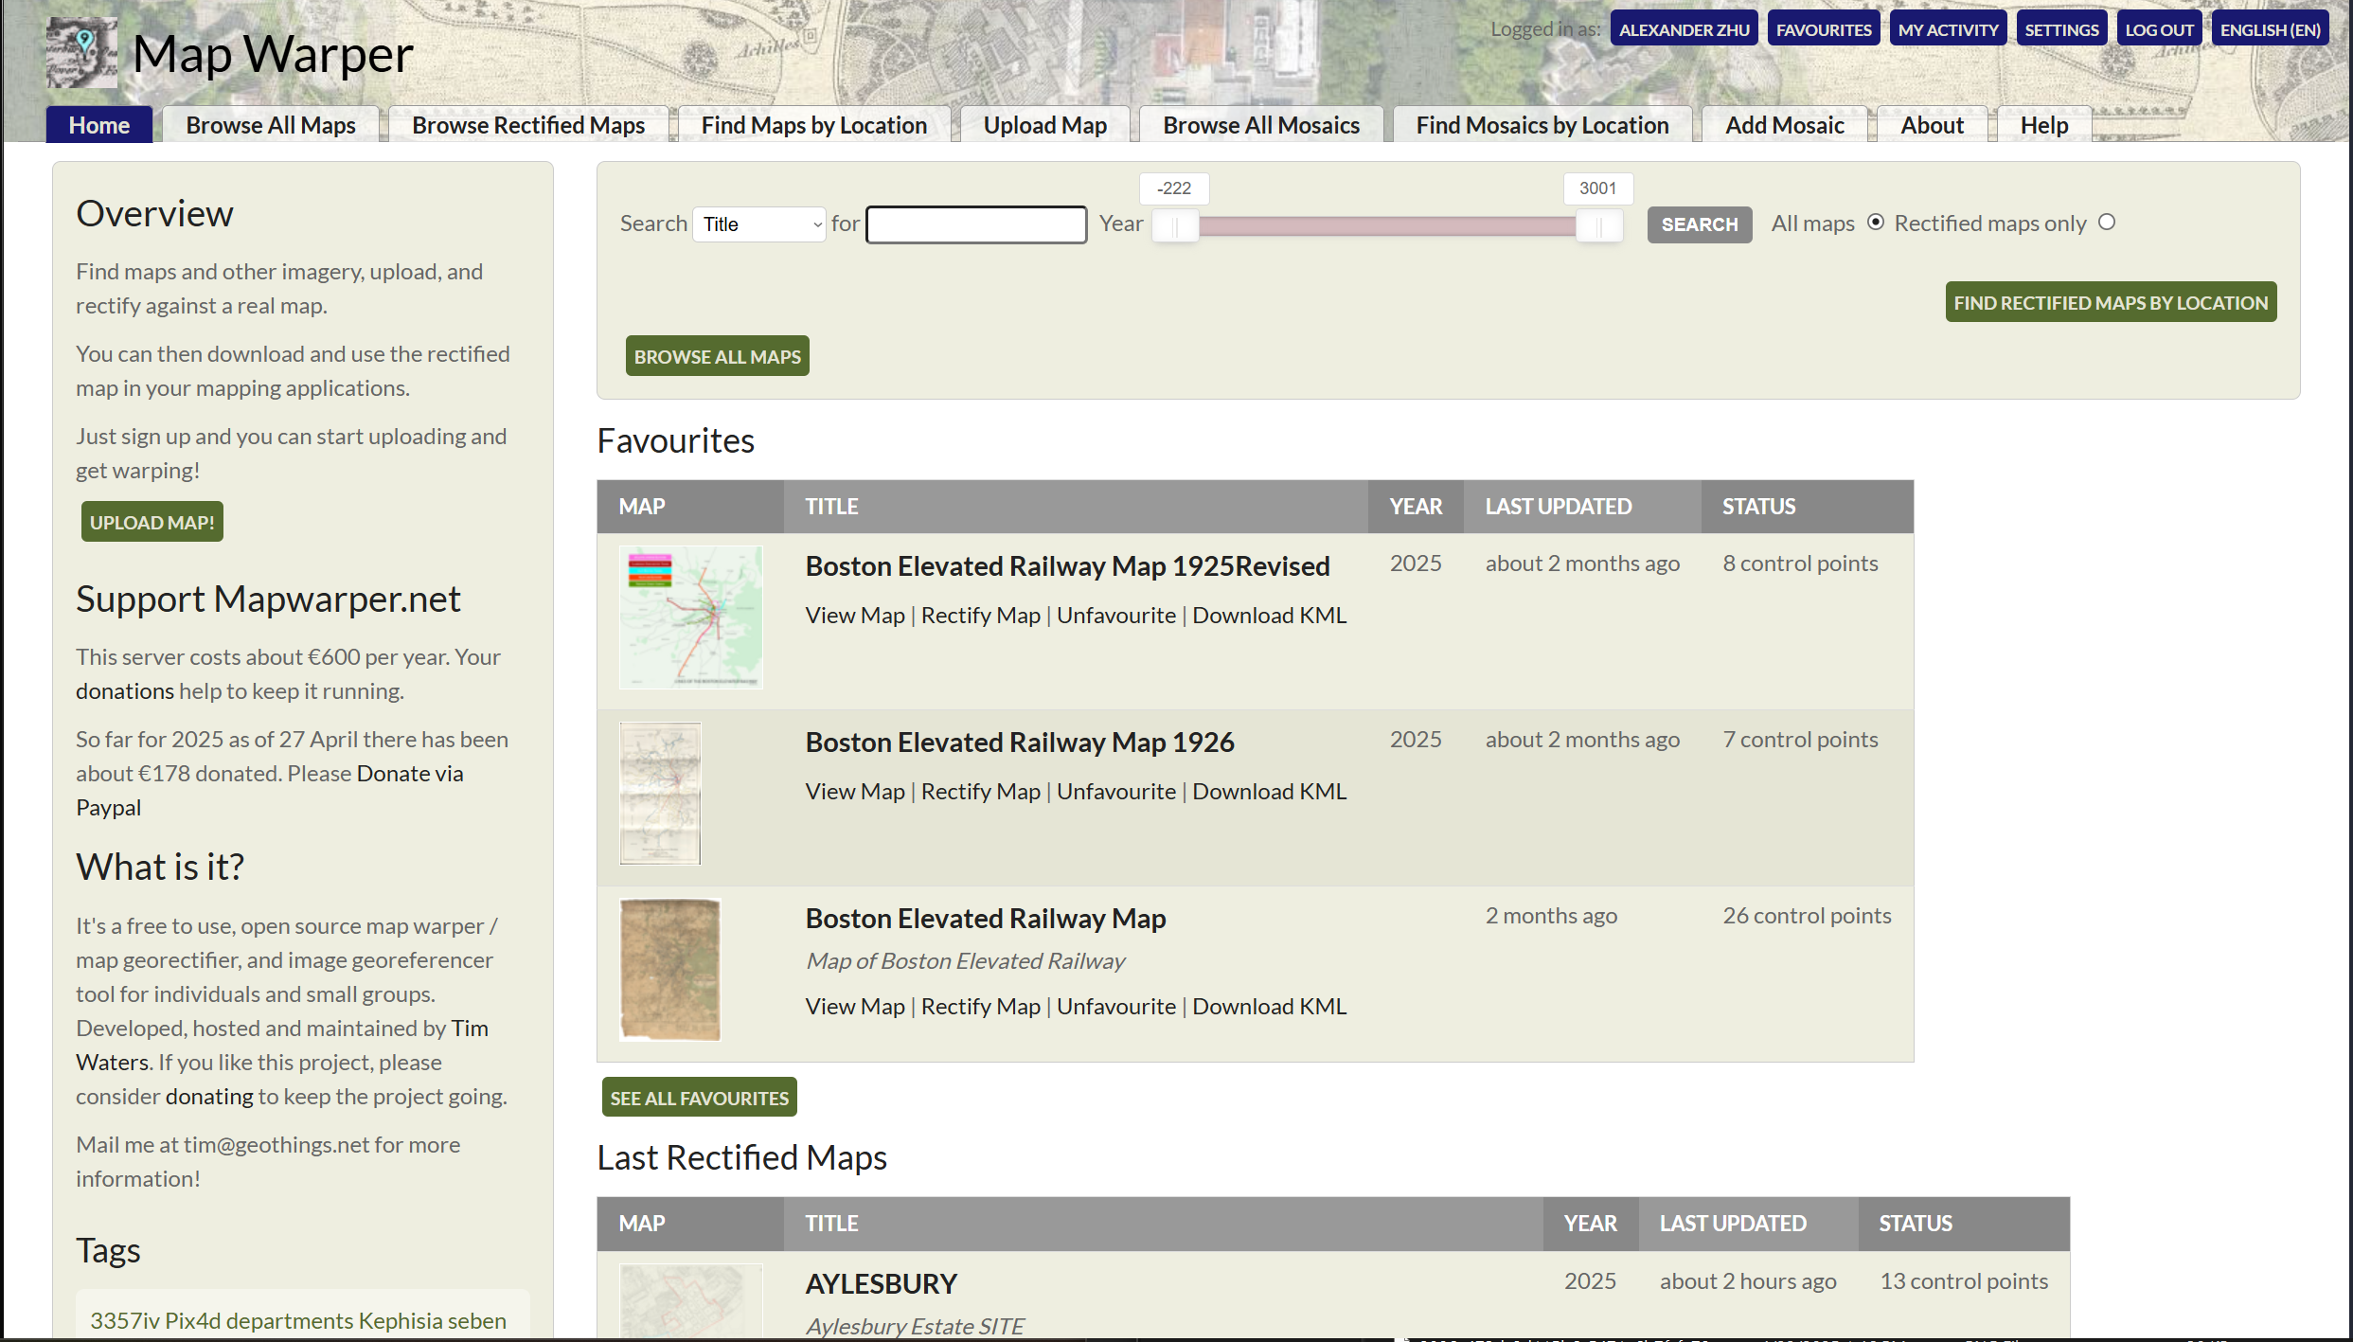The image size is (2353, 1342).
Task: Click the Log Out button
Action: pyautogui.click(x=2160, y=29)
